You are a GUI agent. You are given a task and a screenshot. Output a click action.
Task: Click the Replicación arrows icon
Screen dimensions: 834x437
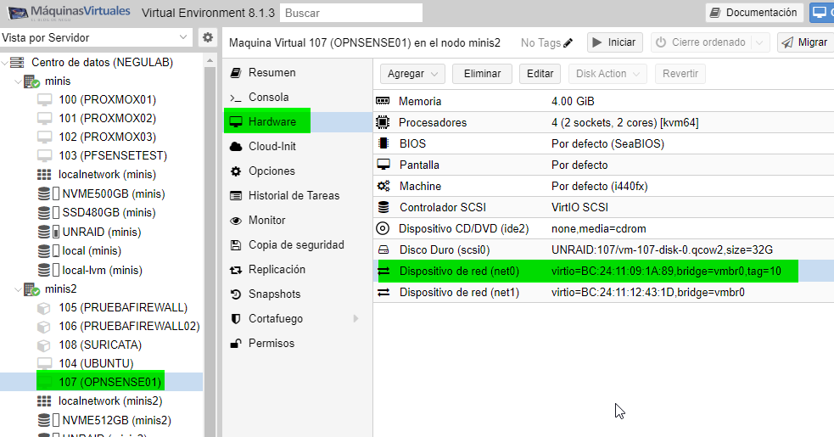click(236, 269)
